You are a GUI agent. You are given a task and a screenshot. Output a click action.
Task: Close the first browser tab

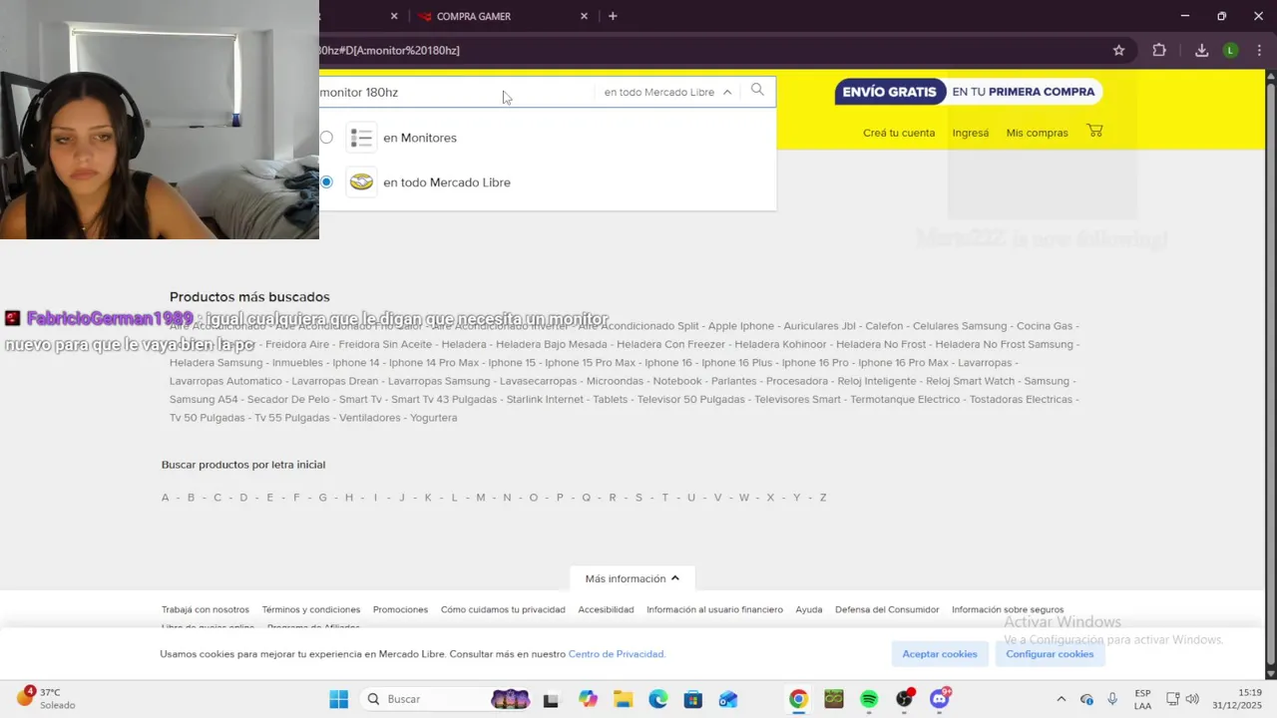point(394,16)
